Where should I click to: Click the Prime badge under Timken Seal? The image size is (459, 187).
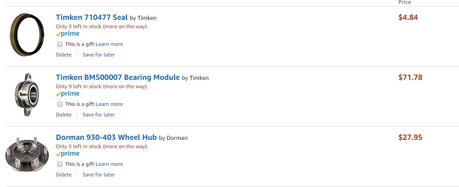68,34
